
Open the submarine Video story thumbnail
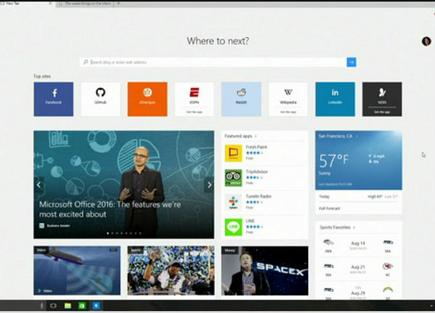point(77,270)
